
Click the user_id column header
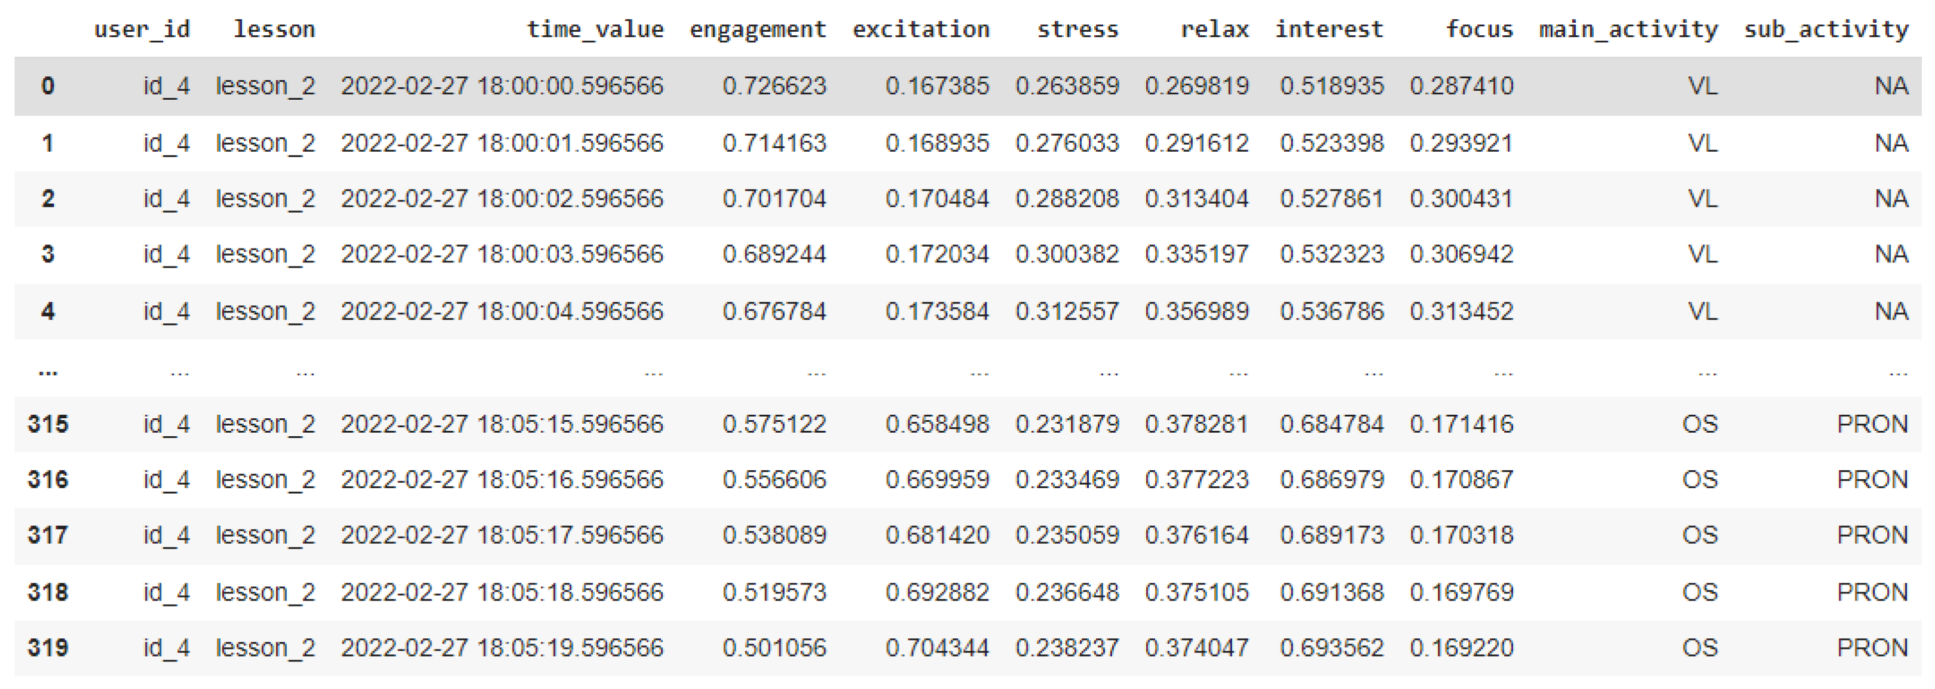141,29
